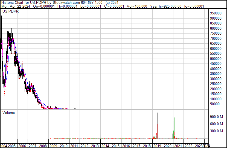The image size is (227, 148).
Task: Click the 'Lo=0.000001' low value
Action: [x=91, y=6]
